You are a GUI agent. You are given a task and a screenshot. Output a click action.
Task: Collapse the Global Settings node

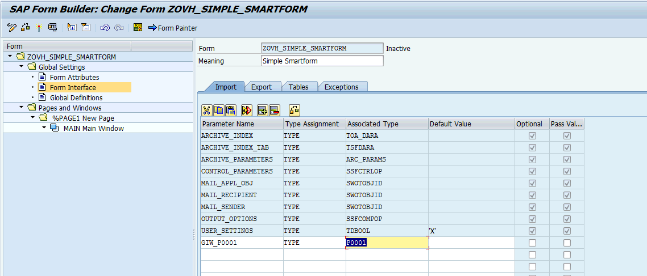(x=22, y=67)
